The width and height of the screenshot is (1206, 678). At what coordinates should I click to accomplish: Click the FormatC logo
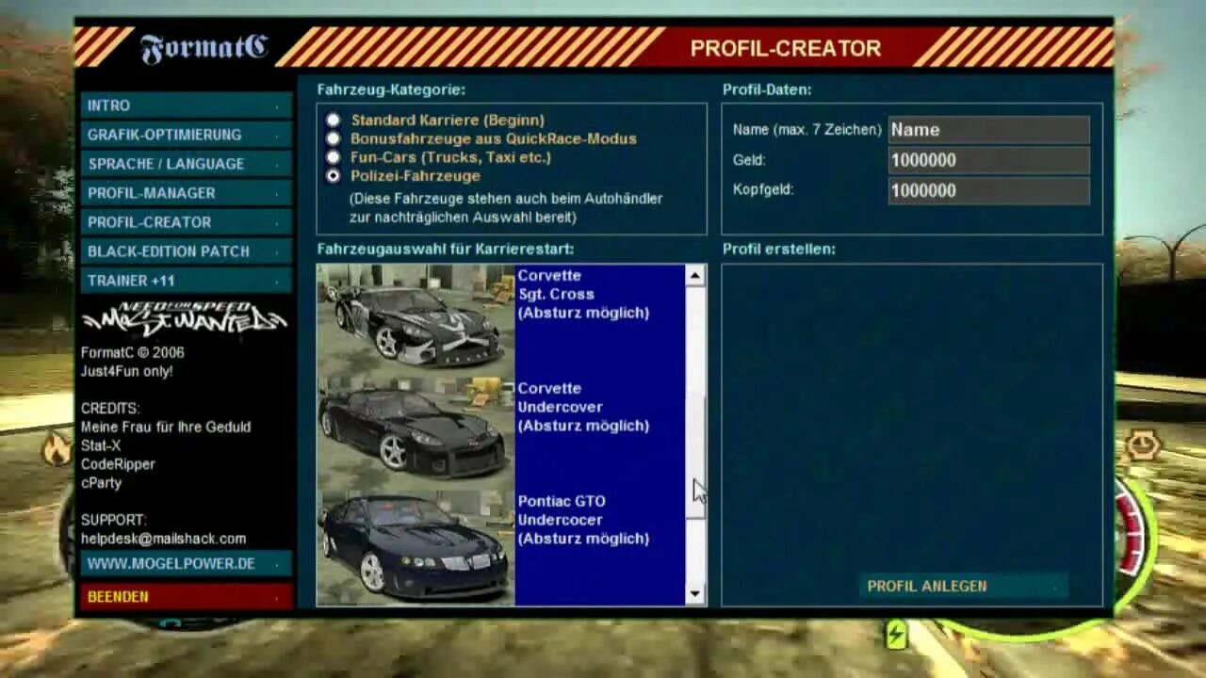point(201,47)
